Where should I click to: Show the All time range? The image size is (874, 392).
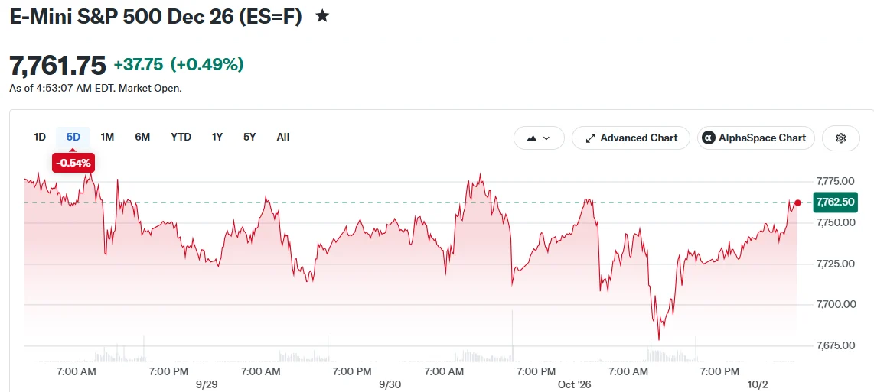[x=283, y=137]
